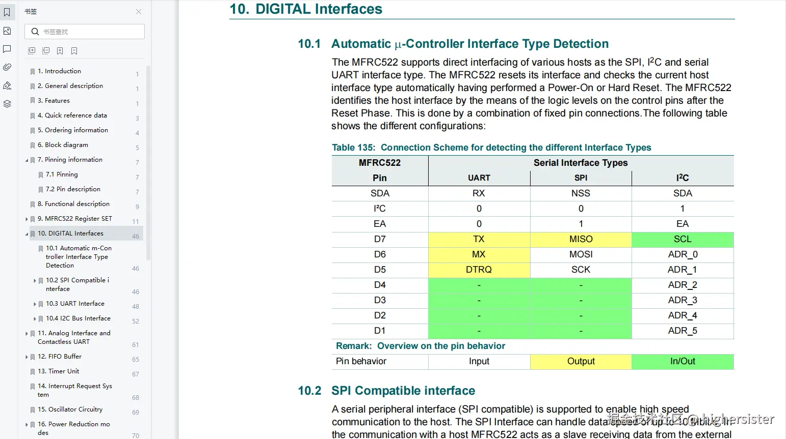Go to bookmark '6. Block diagram'

point(63,145)
